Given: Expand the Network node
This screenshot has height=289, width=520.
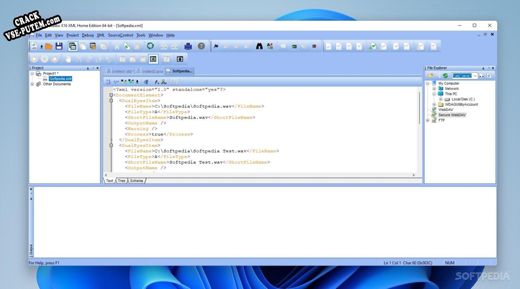Looking at the screenshot, I should click(434, 89).
